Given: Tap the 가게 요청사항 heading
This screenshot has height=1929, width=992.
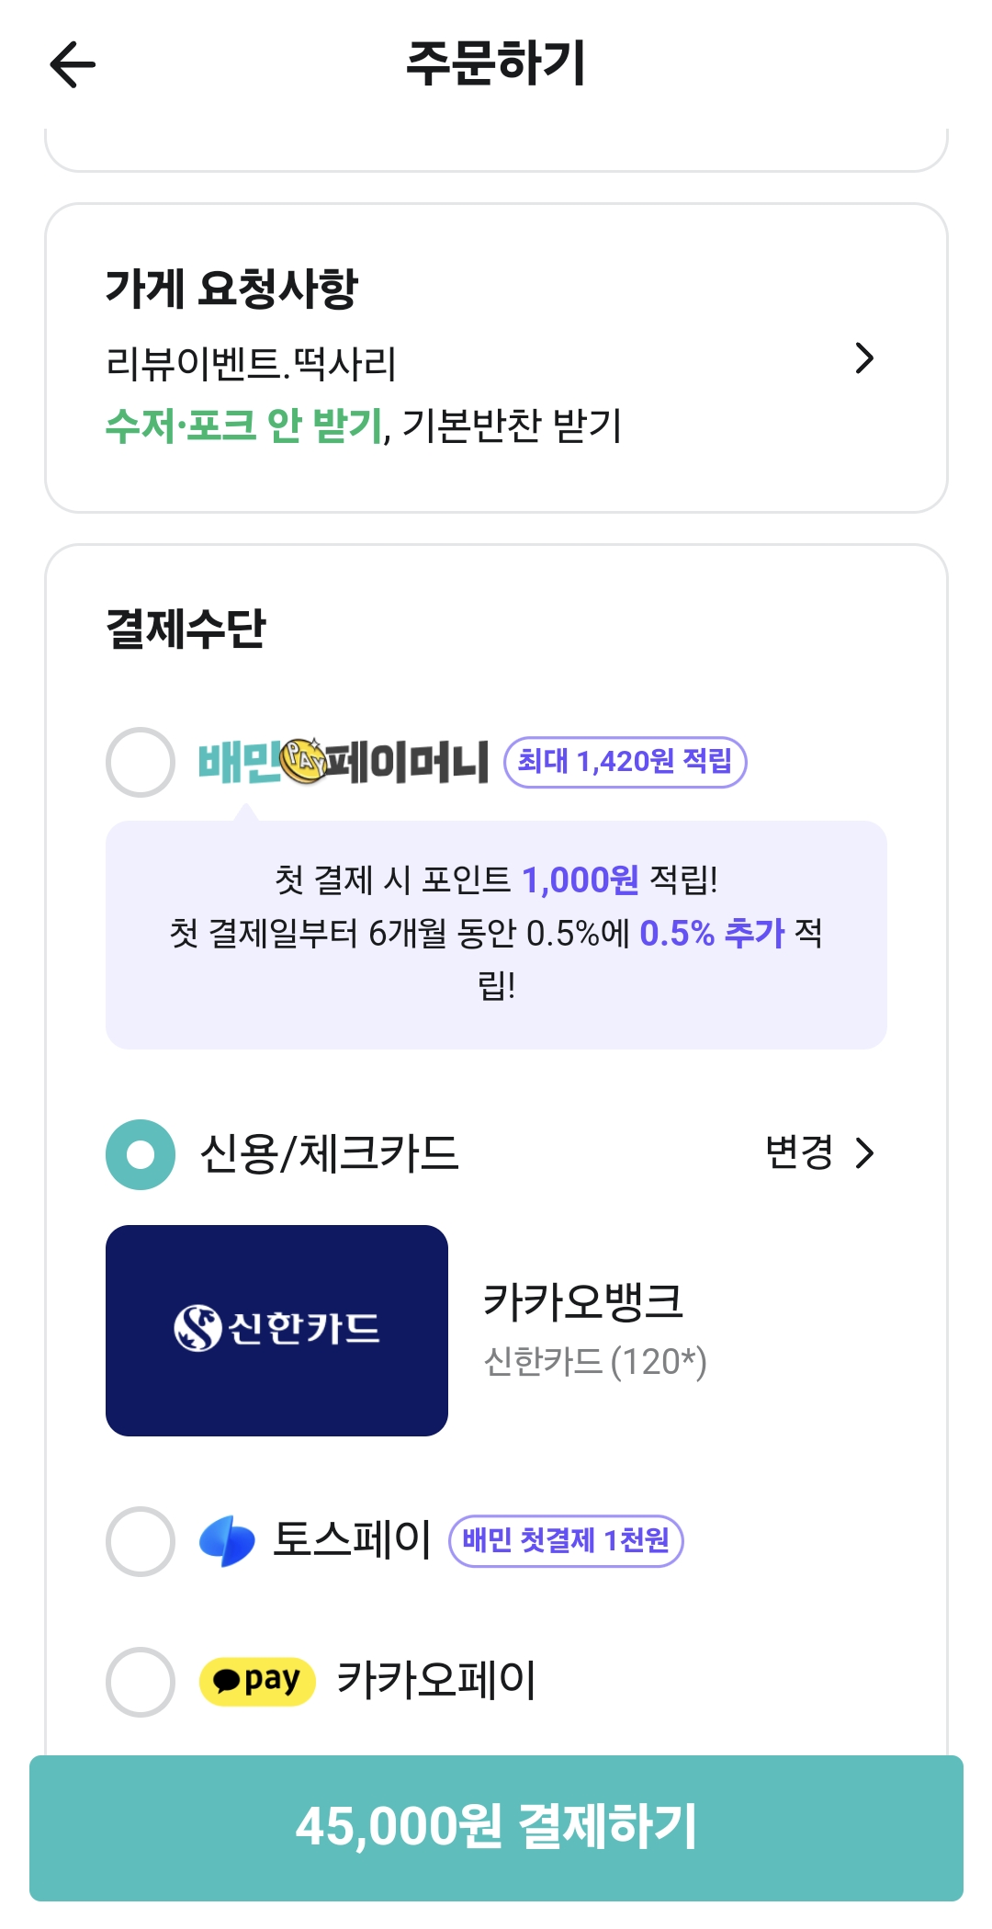Looking at the screenshot, I should 231,289.
